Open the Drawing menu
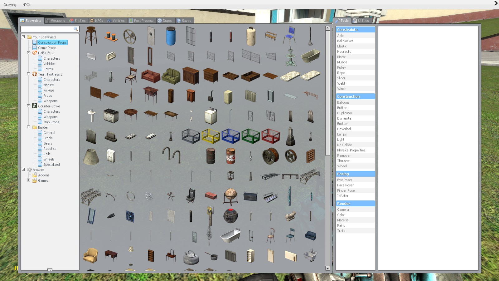Screen dimensions: 499x281 [x=10, y=5]
